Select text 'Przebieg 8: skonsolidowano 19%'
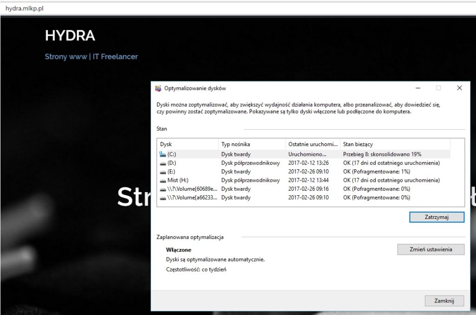This screenshot has height=315, width=476. coord(382,154)
